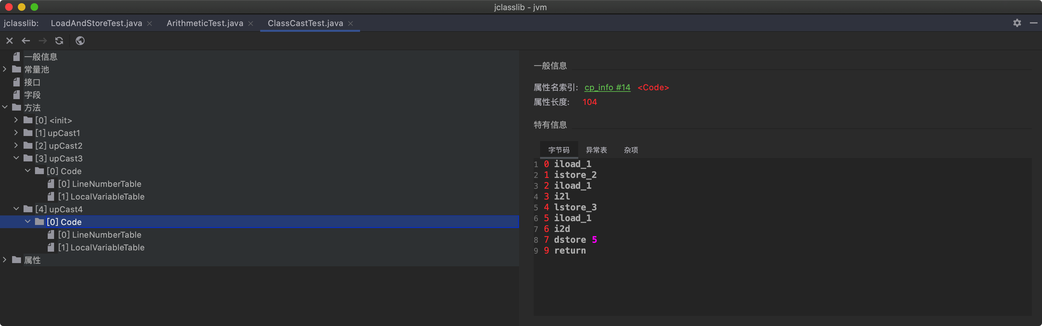
Task: Click the back arrow toolbar icon
Action: coord(26,41)
